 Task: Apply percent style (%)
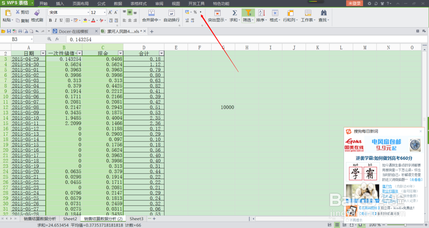pyautogui.click(x=195, y=12)
